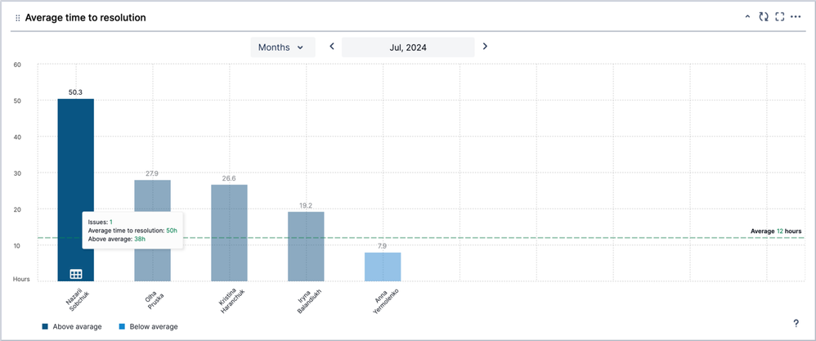Open issue table icon on Nazarii's bar

76,274
